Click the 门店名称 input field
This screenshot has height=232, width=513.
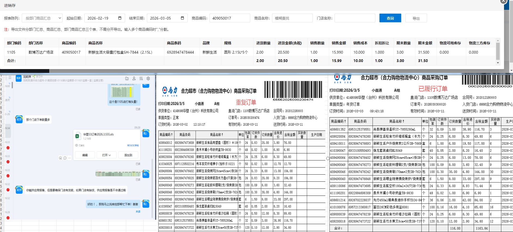[x=355, y=18]
